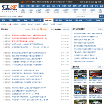Sort articles by 按浏览次数
The width and height of the screenshot is (104, 104).
[66, 29]
